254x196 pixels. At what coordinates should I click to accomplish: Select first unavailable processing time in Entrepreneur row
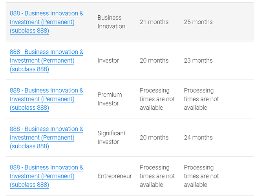point(157,176)
